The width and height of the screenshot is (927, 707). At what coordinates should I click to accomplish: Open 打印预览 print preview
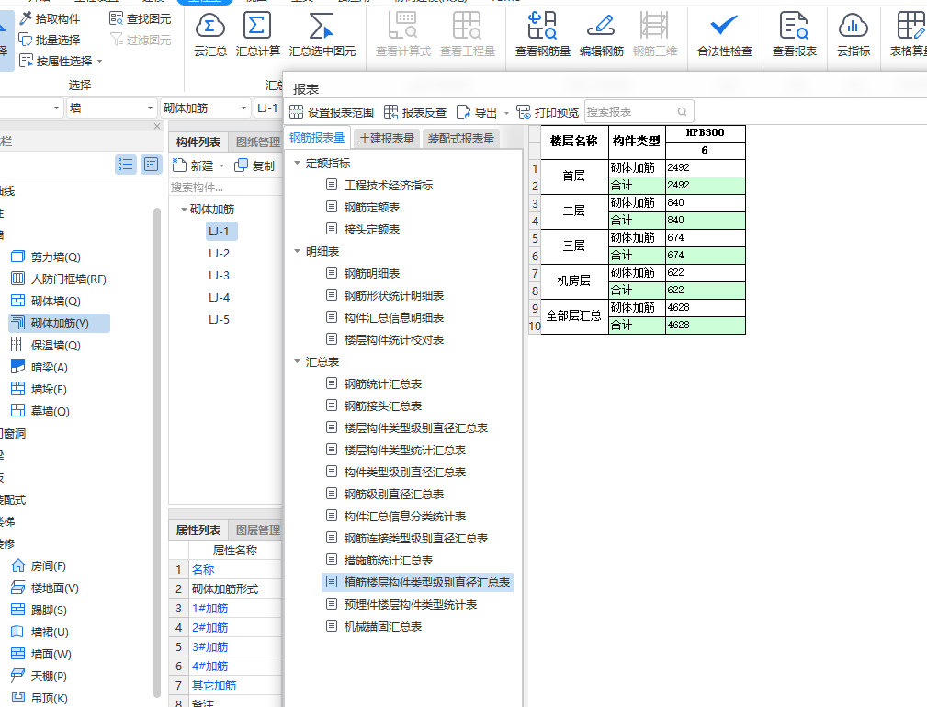pos(548,112)
